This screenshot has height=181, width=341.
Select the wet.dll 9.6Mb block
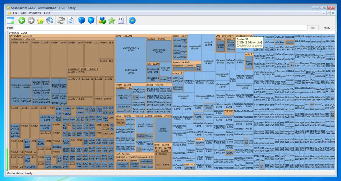pyautogui.click(x=141, y=125)
